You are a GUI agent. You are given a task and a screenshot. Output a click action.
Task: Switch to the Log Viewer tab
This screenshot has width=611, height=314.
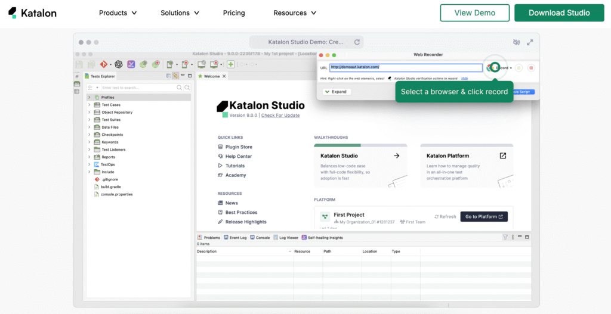point(286,237)
